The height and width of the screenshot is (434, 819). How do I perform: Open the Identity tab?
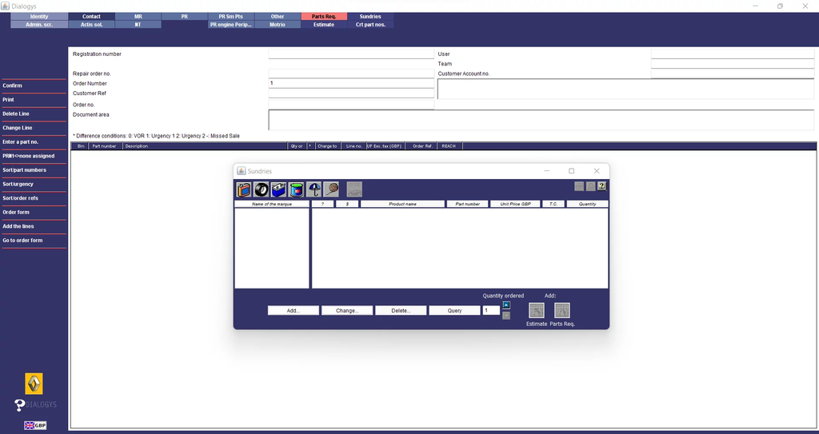point(38,16)
